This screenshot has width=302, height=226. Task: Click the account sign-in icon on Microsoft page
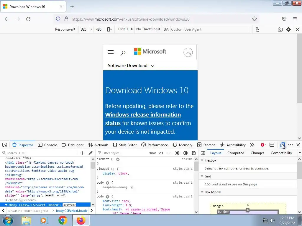coord(188,52)
